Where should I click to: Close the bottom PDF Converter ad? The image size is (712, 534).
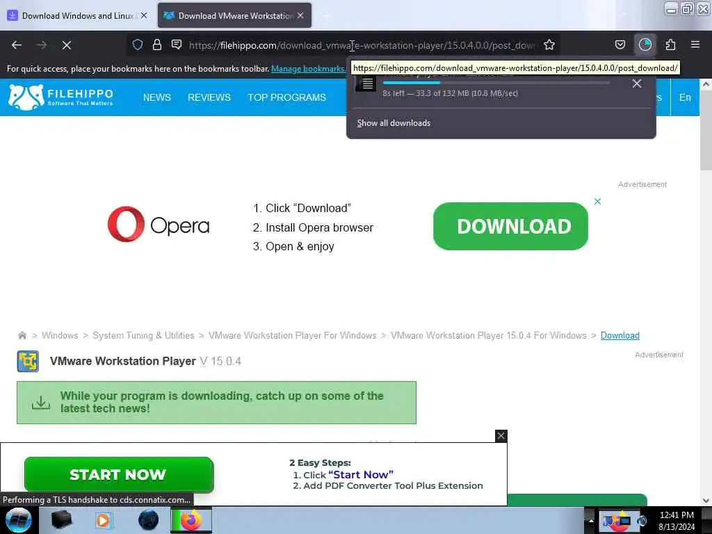pos(501,436)
